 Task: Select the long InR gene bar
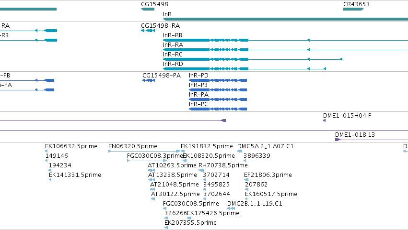(x=285, y=19)
